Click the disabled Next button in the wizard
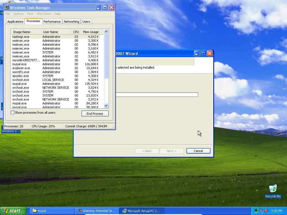Viewport: 287px width, 215px height. pos(172,151)
